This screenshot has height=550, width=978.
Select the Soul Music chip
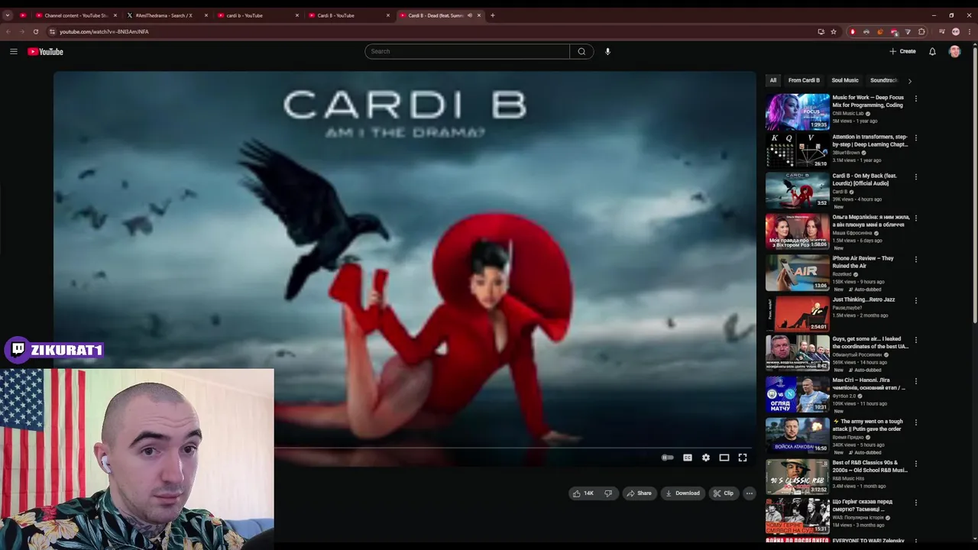tap(845, 80)
